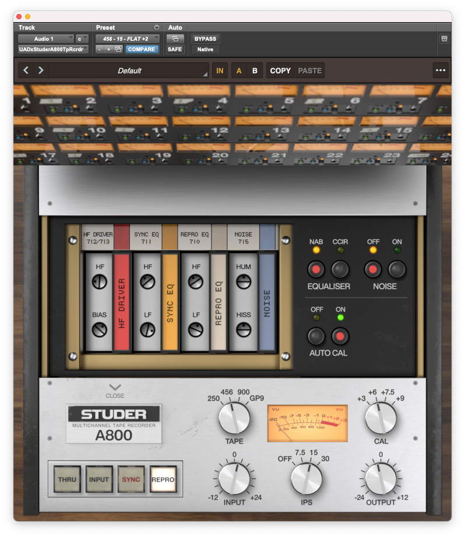Open the UADxStuderA800TpRcrdr plugin selector

[x=53, y=50]
